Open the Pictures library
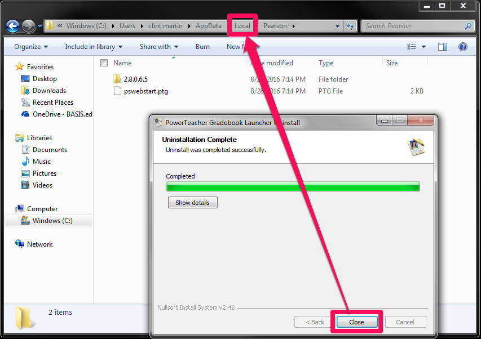The image size is (481, 339). pyautogui.click(x=45, y=173)
